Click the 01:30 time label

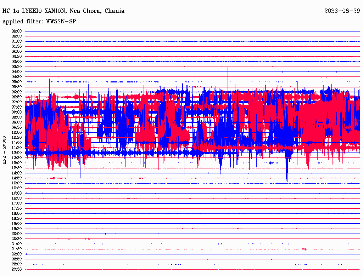click(x=17, y=46)
